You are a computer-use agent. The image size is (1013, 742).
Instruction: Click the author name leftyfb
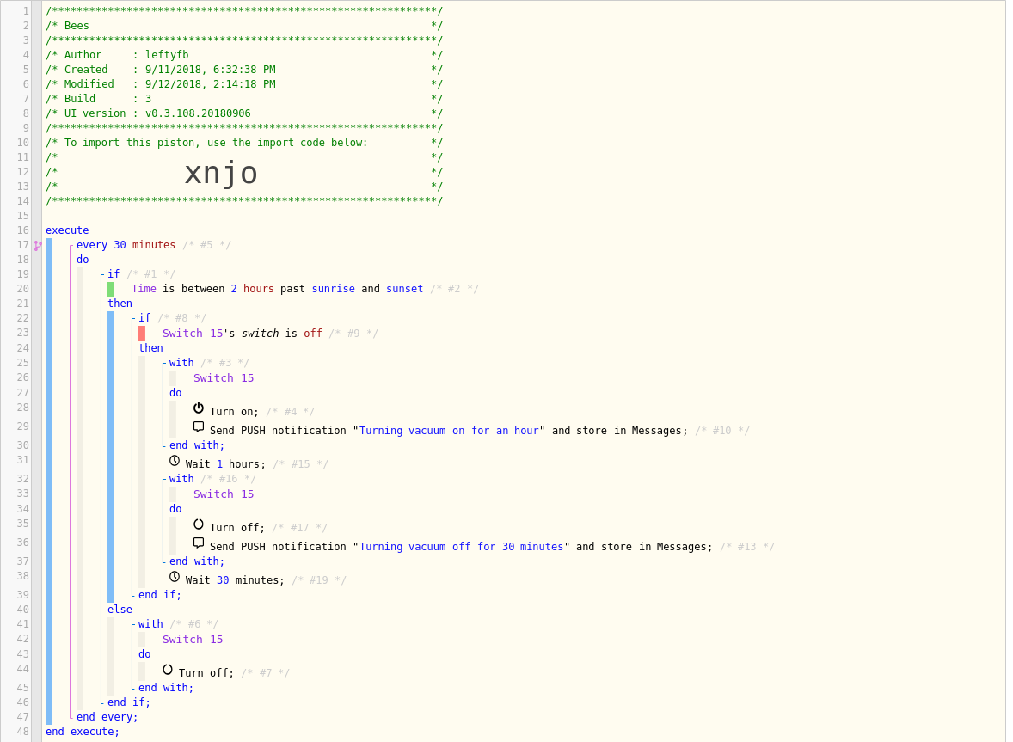click(167, 55)
